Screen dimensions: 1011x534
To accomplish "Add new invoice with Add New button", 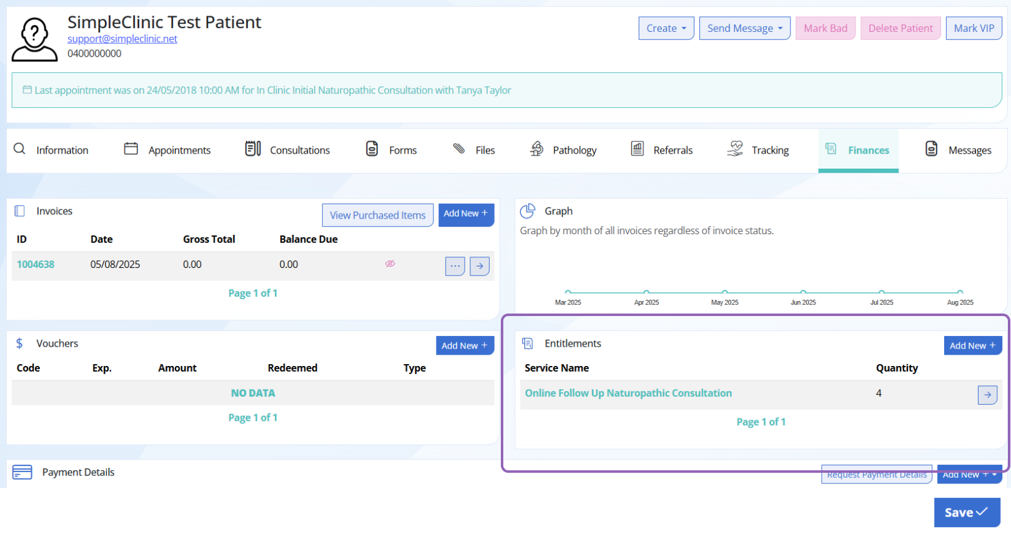I will pyautogui.click(x=466, y=215).
